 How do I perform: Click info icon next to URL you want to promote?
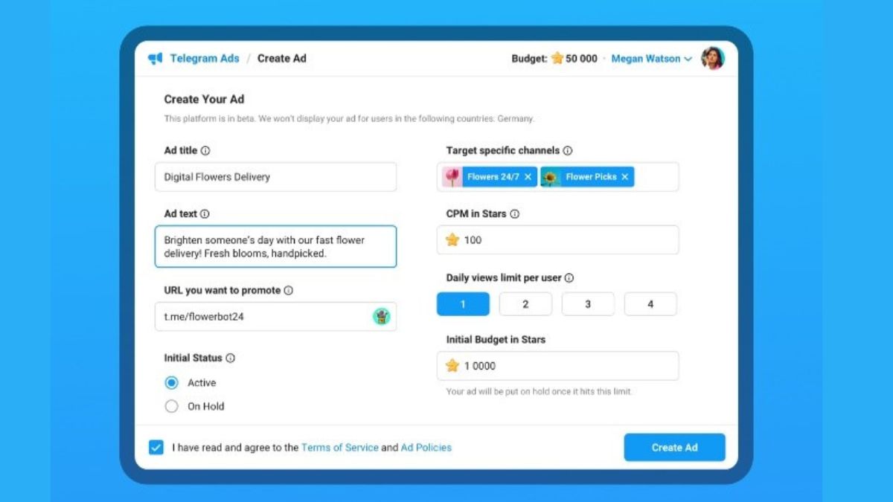coord(288,291)
